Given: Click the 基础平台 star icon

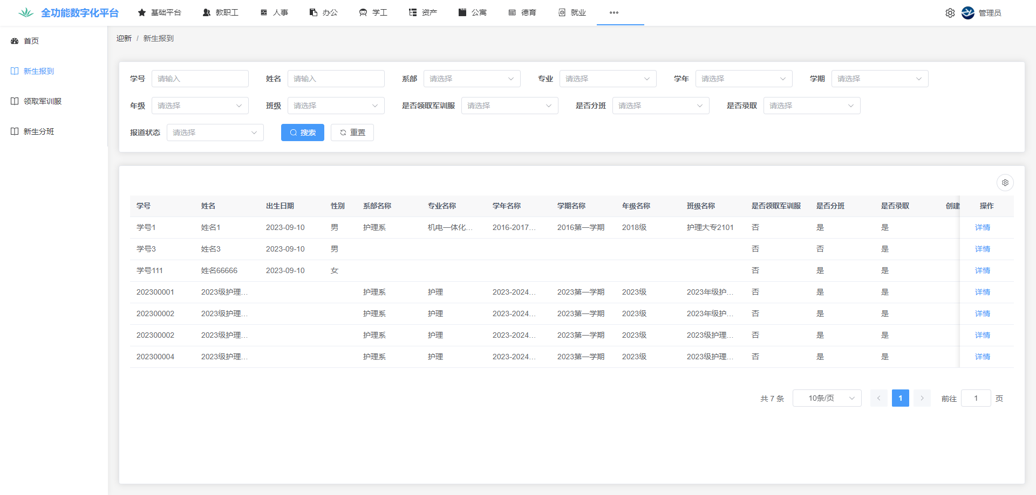Looking at the screenshot, I should pyautogui.click(x=142, y=12).
